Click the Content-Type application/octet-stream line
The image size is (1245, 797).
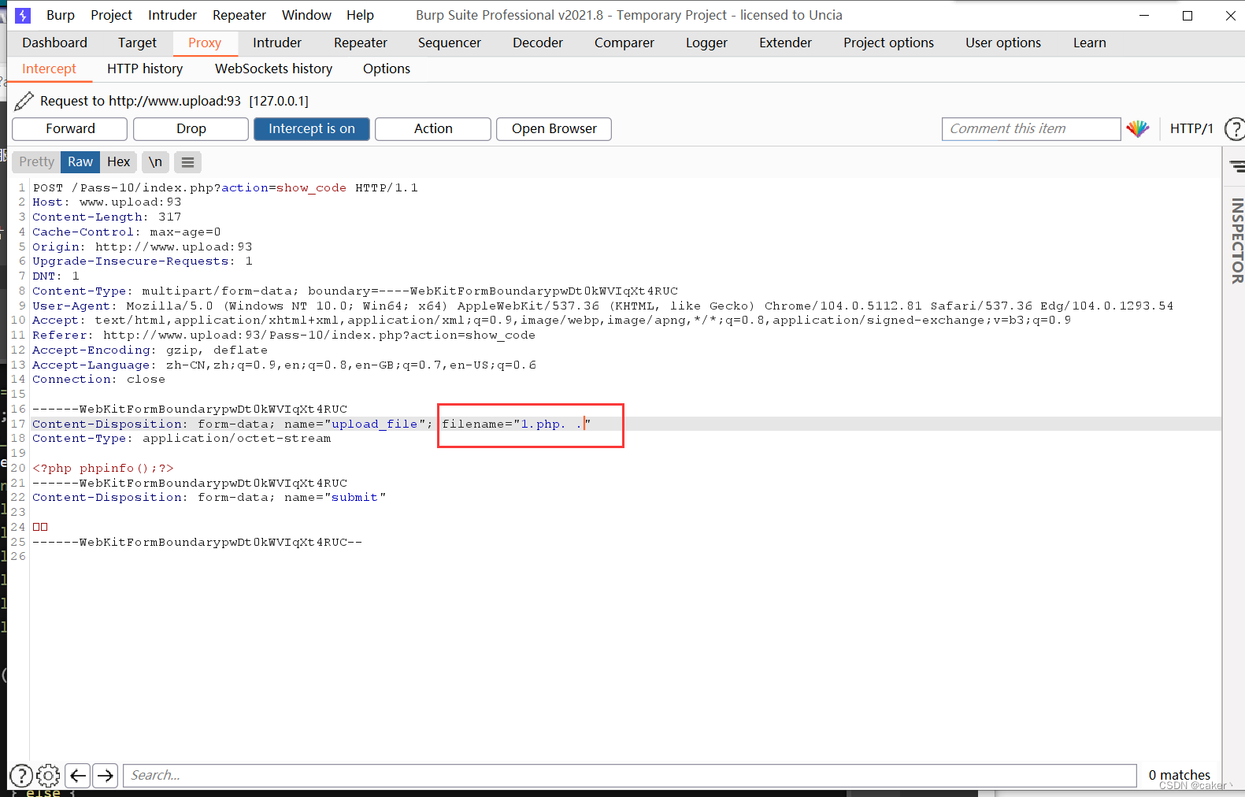(x=182, y=439)
